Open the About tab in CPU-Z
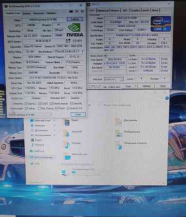Screen dimensions: 186x217 click(x=155, y=11)
